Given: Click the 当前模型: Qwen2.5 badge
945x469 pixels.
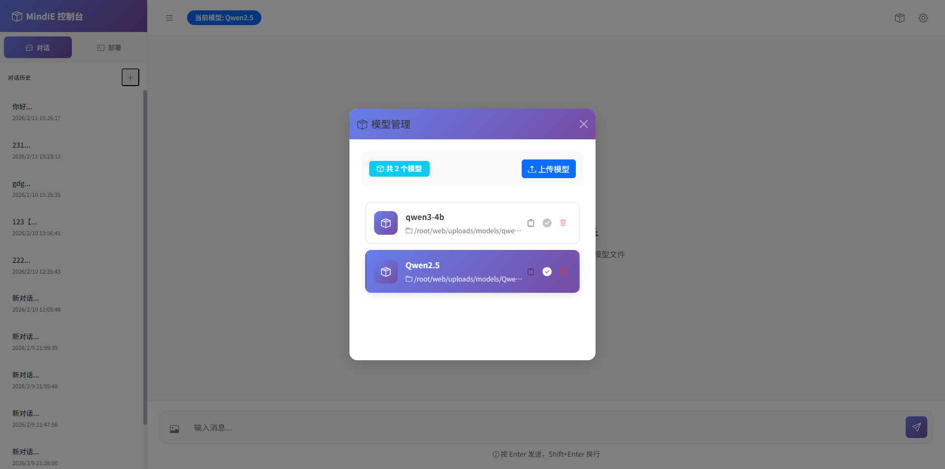Looking at the screenshot, I should coord(224,18).
